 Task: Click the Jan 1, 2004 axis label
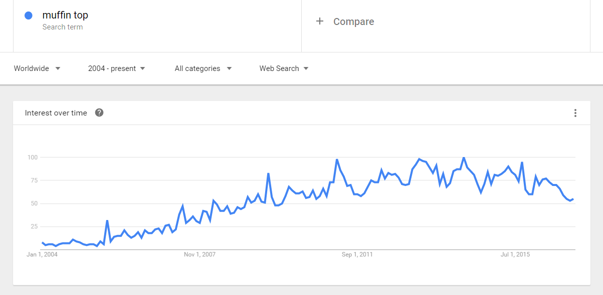click(42, 254)
